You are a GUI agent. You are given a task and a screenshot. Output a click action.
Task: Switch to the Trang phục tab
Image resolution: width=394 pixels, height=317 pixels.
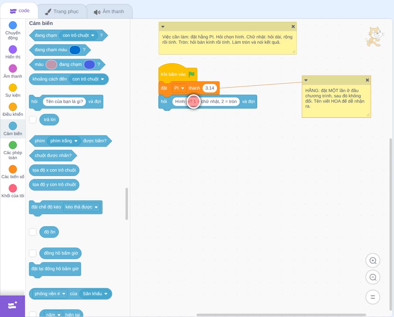(x=62, y=11)
